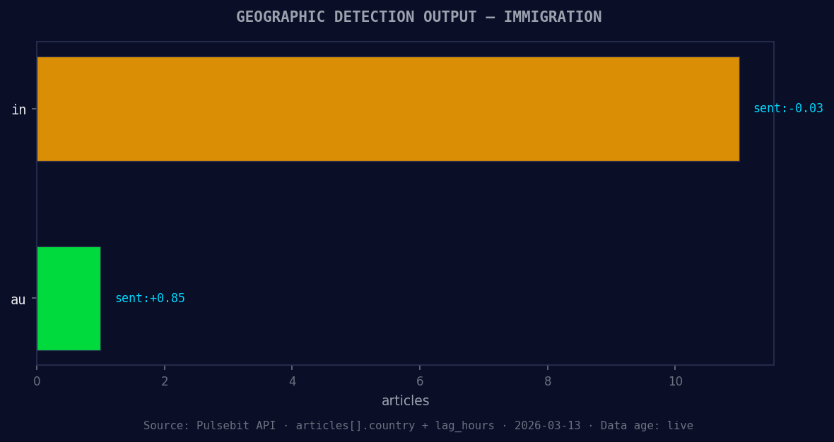Click the chart title text
This screenshot has height=442, width=834.
(419, 16)
